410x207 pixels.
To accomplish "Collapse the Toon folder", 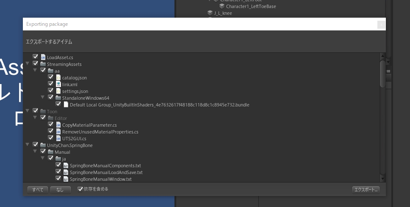I will 27,111.
